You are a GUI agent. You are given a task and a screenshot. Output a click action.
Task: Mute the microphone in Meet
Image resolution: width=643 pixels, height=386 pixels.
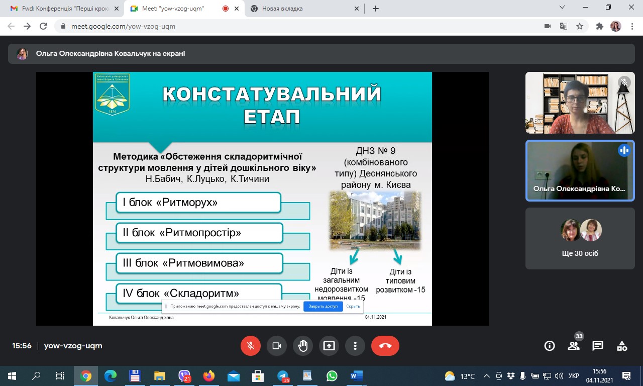coord(251,345)
